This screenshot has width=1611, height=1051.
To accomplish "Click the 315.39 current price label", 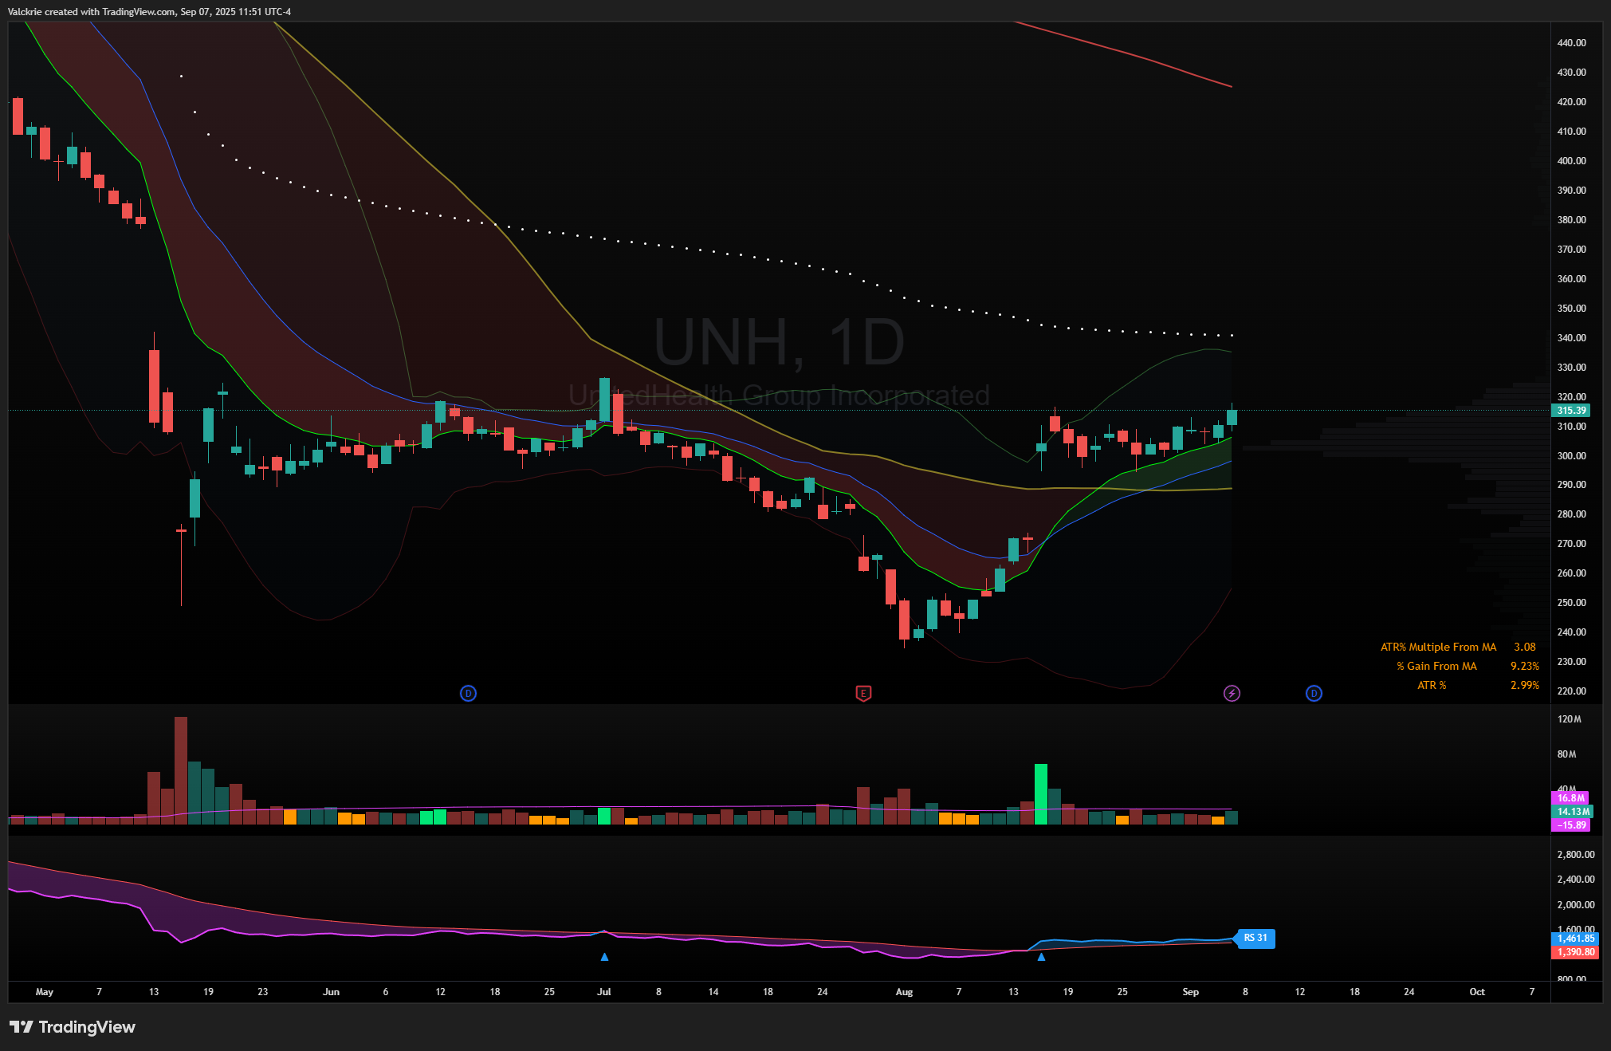I will (1570, 411).
